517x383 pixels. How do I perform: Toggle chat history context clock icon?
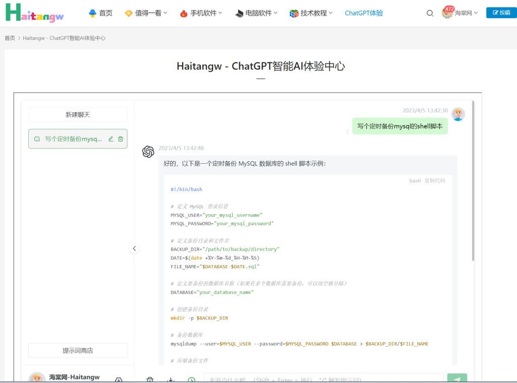[x=191, y=380]
